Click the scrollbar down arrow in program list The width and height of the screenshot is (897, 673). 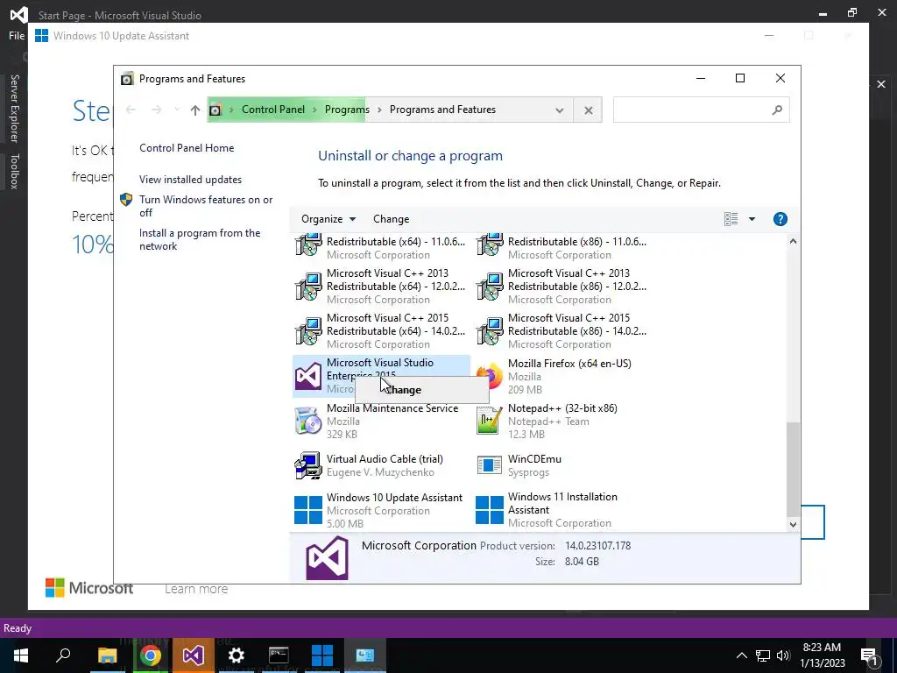[793, 524]
